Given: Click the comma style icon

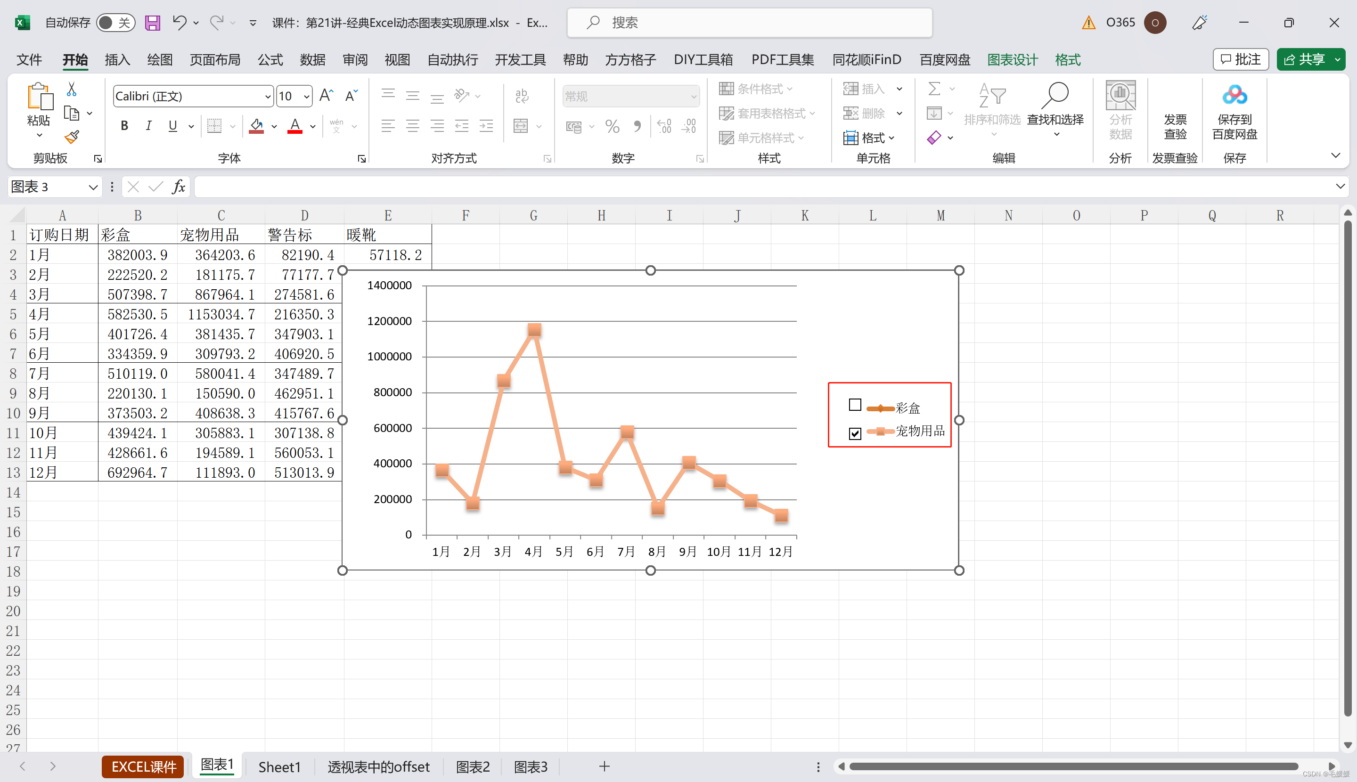Looking at the screenshot, I should pyautogui.click(x=637, y=126).
